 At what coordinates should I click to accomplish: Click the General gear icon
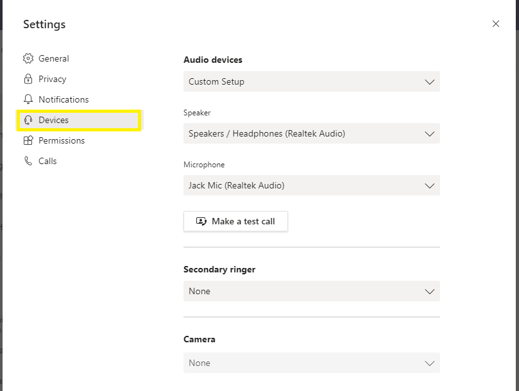coord(28,58)
